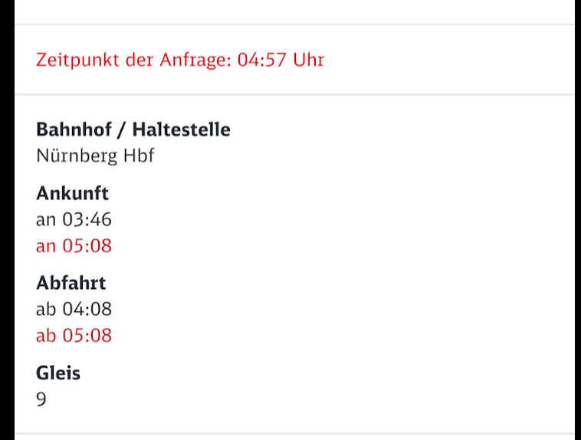Click the word "Bahnhof" in the heading
Viewport: 581px width, 440px height.
click(72, 130)
